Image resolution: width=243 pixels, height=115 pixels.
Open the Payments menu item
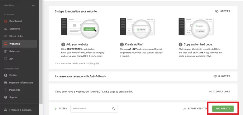tap(19, 90)
